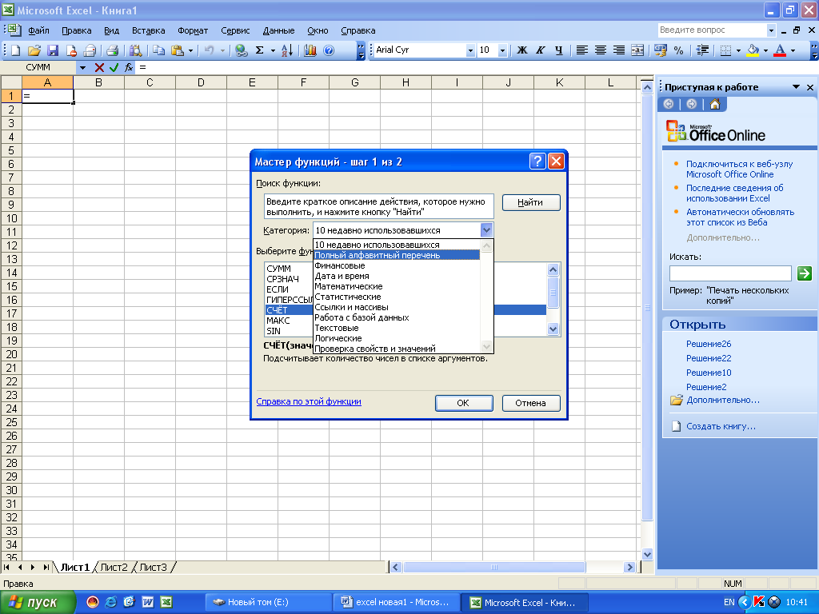Click the Искать search field in task pane

click(x=730, y=273)
